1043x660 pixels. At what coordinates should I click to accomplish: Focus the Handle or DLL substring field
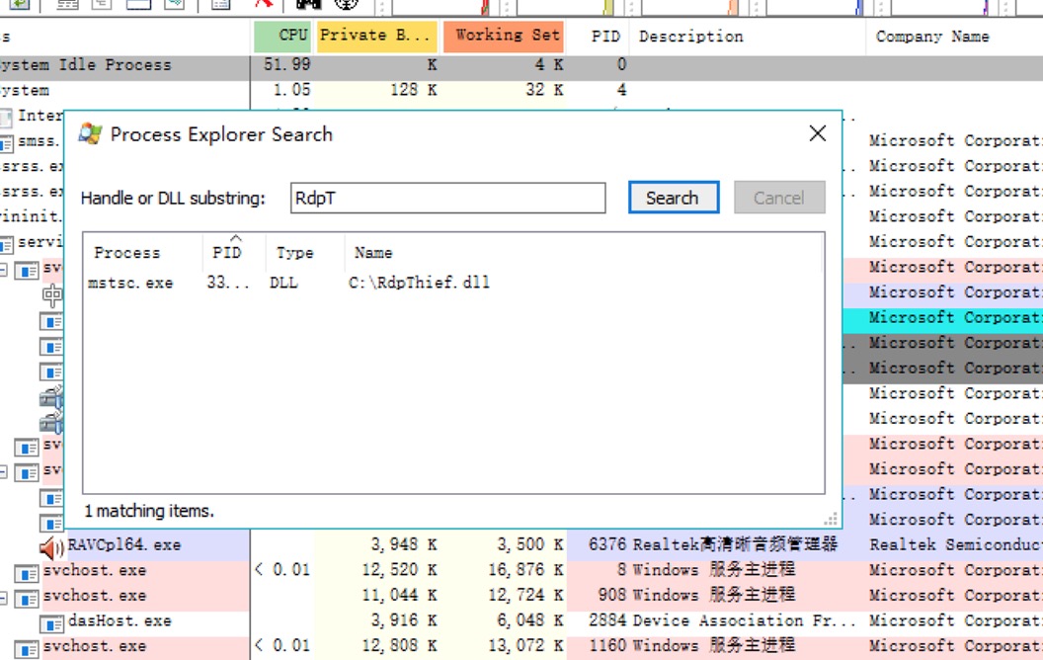pyautogui.click(x=447, y=199)
